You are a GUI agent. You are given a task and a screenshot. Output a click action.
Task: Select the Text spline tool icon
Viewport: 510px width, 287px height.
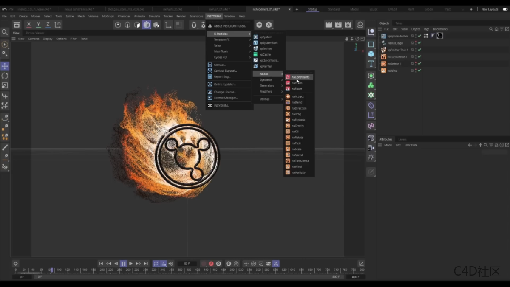pyautogui.click(x=371, y=64)
